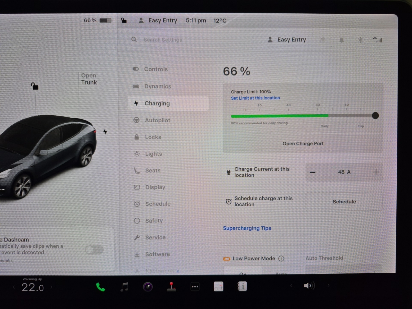Click the charge limit slider handle
The width and height of the screenshot is (412, 309).
(375, 116)
